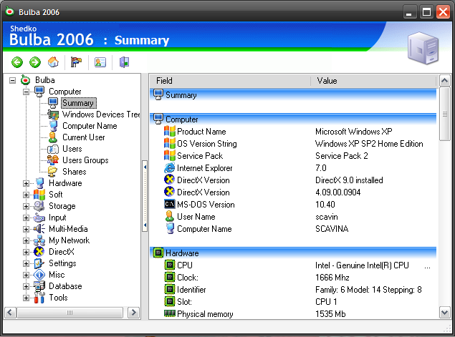Click the Tools screwdriver icon in tree
The height and width of the screenshot is (337, 455).
coord(39,298)
